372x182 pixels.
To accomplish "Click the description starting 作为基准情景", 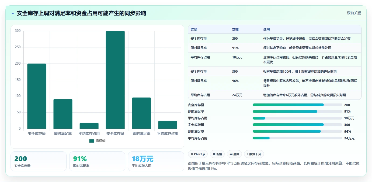I will (x=307, y=39).
